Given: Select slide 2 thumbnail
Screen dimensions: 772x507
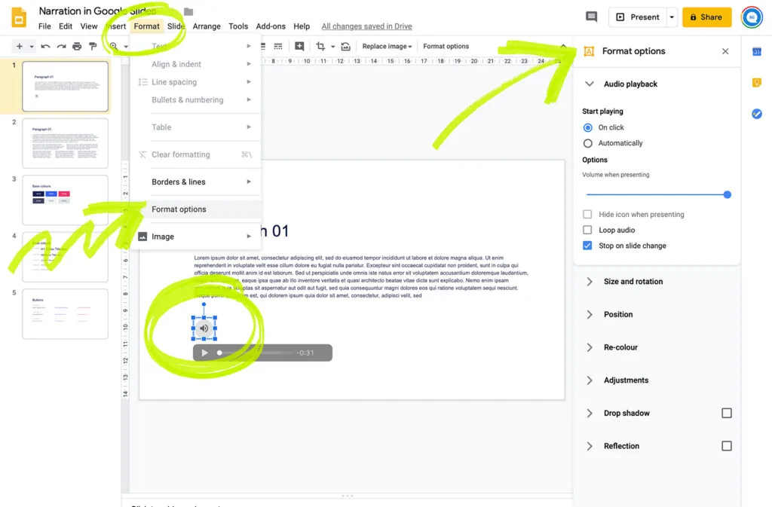Looking at the screenshot, I should [x=65, y=143].
